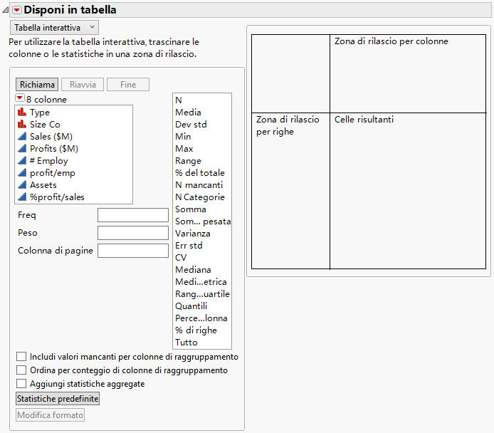Click the Freq input box
Screen dimensions: 494x433
[133, 215]
